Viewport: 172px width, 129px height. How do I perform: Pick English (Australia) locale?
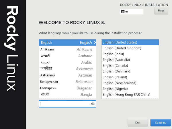[130, 60]
